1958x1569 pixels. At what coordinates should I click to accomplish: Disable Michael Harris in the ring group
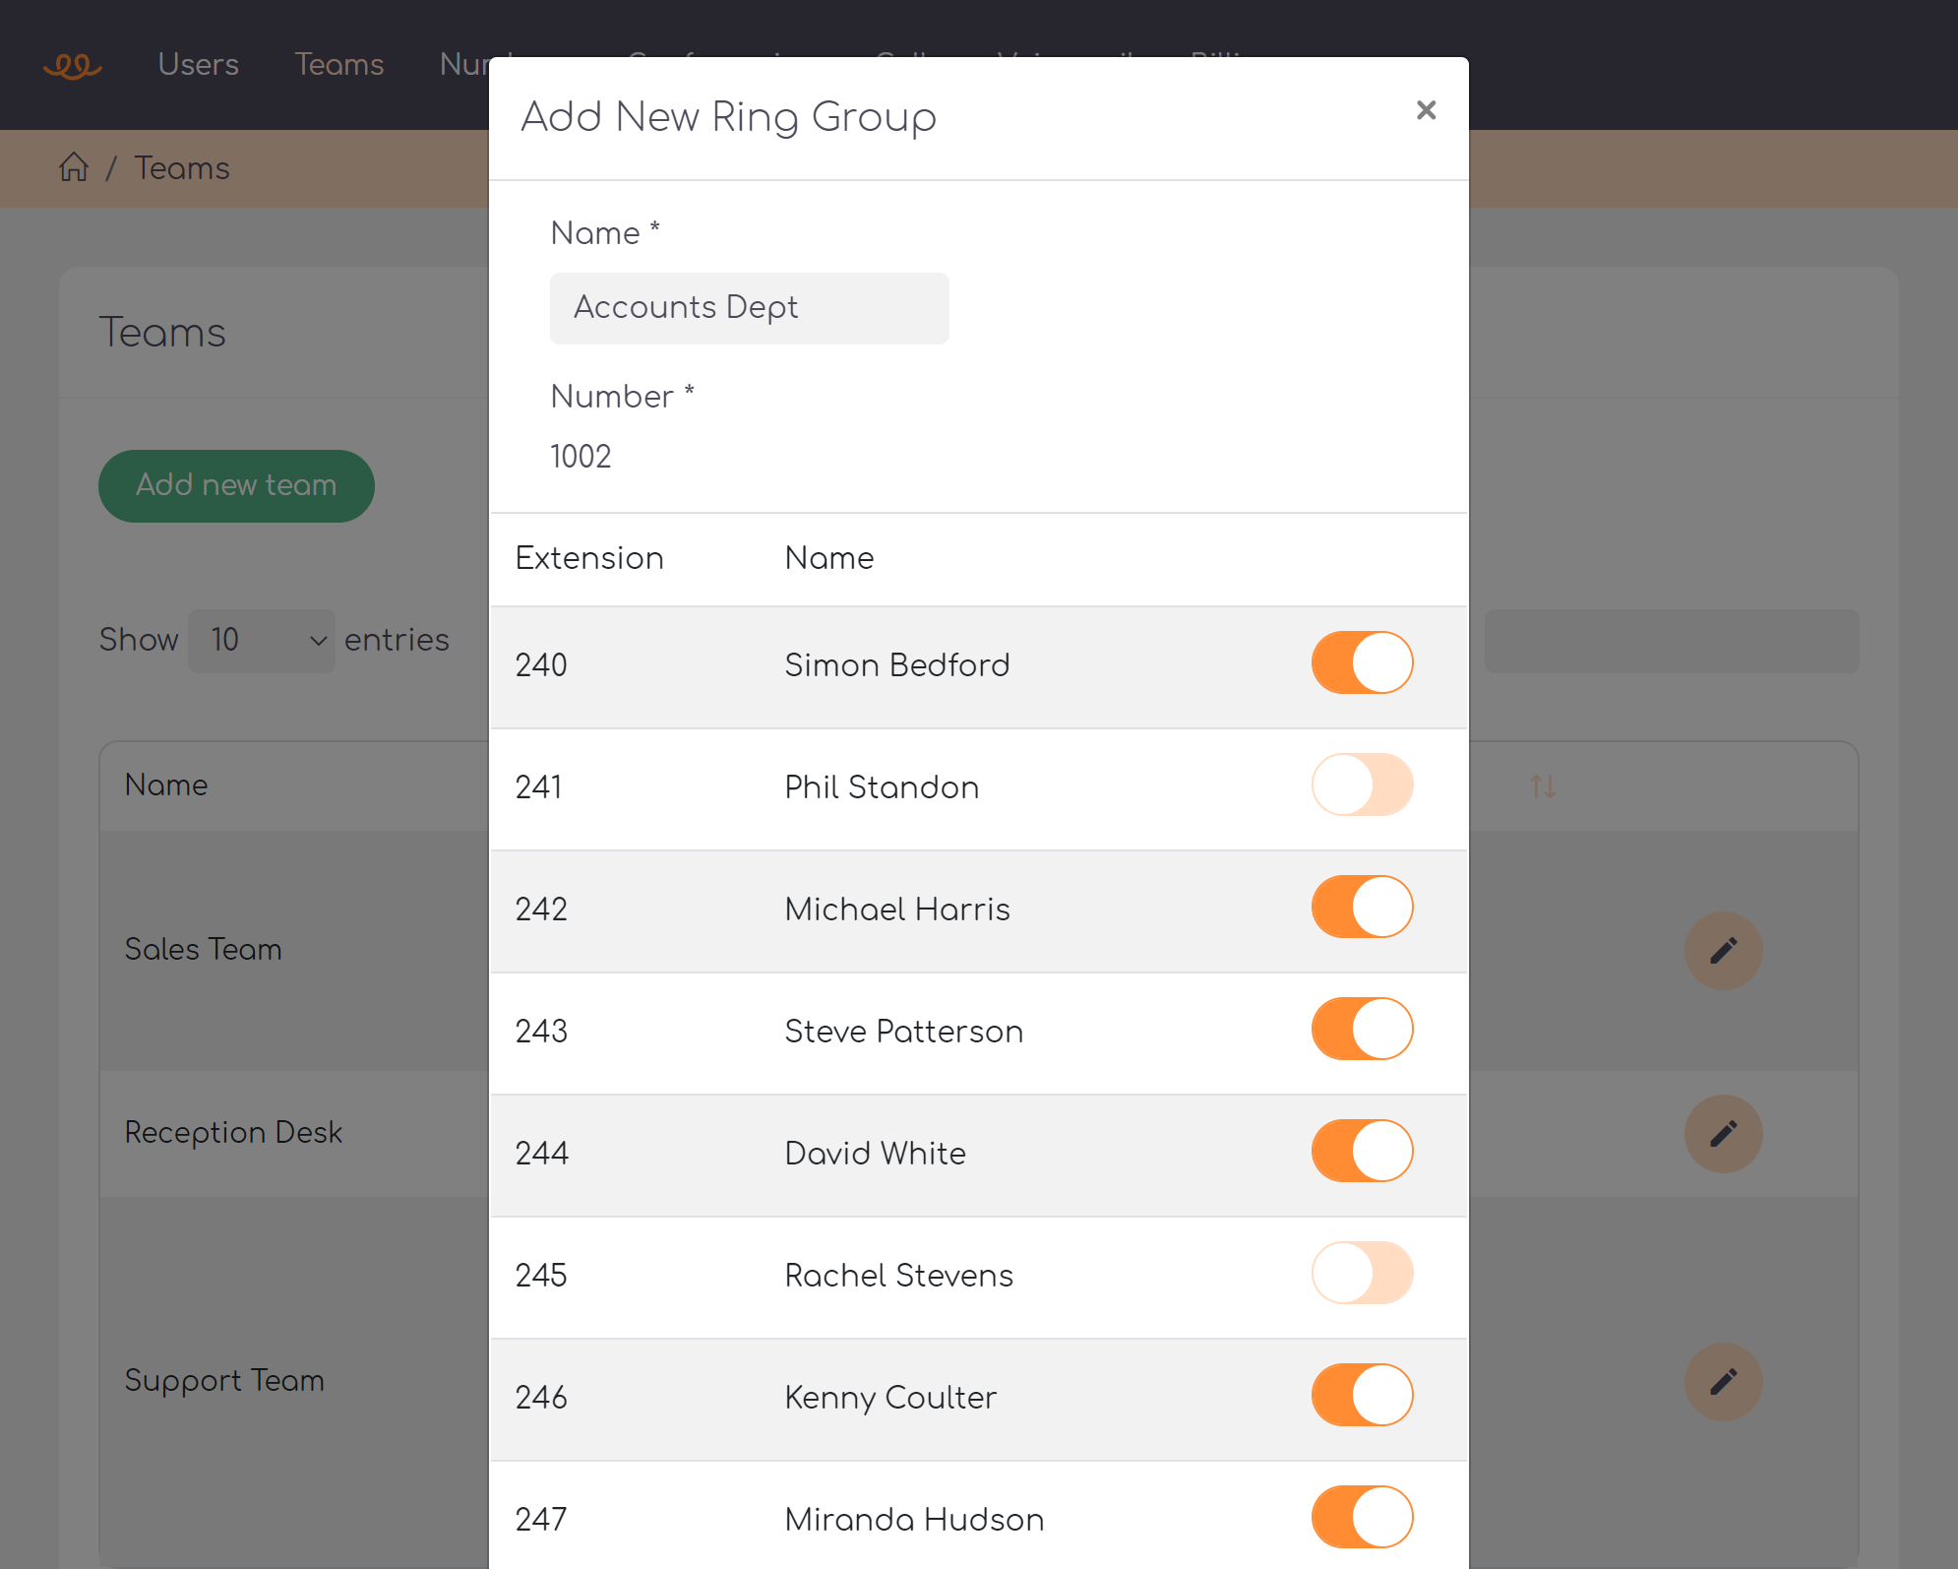[x=1362, y=907]
